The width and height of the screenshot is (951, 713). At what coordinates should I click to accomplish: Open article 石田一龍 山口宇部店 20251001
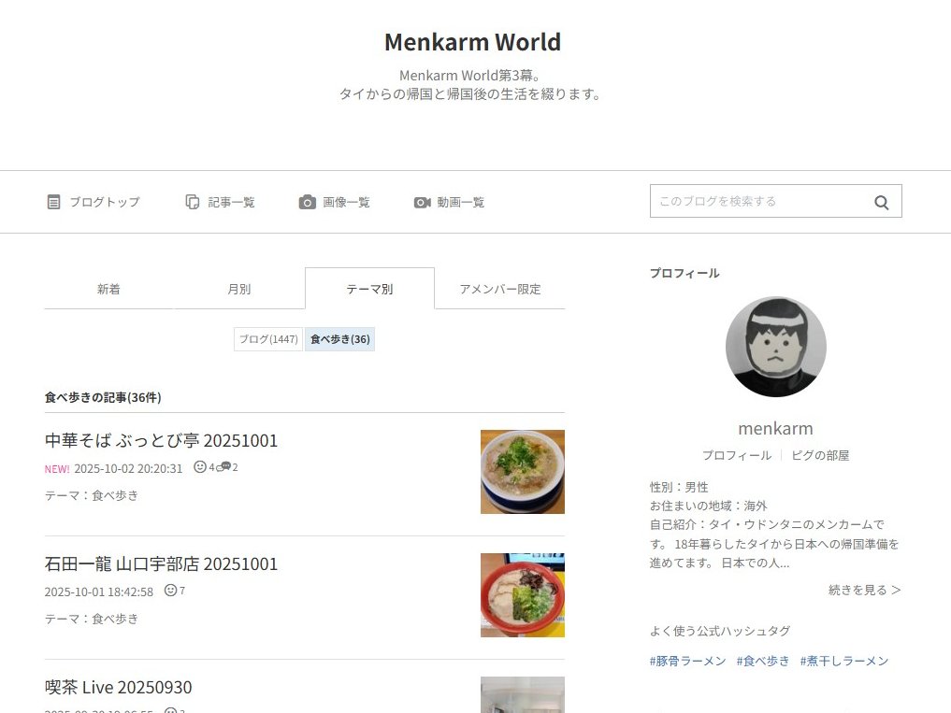[x=161, y=563]
